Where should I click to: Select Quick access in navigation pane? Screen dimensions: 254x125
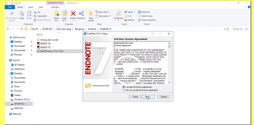(x=17, y=37)
